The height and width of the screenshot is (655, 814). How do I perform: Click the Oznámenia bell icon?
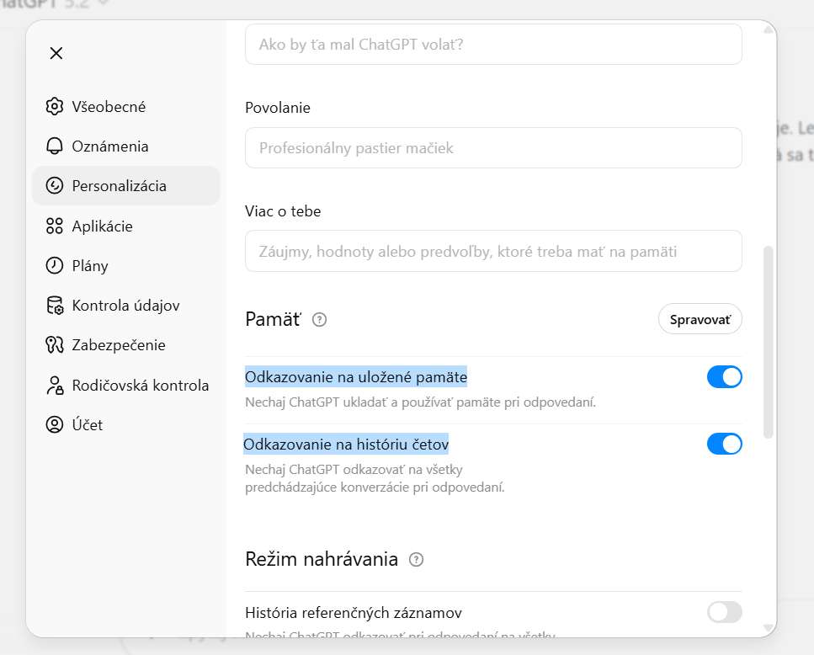[x=55, y=146]
